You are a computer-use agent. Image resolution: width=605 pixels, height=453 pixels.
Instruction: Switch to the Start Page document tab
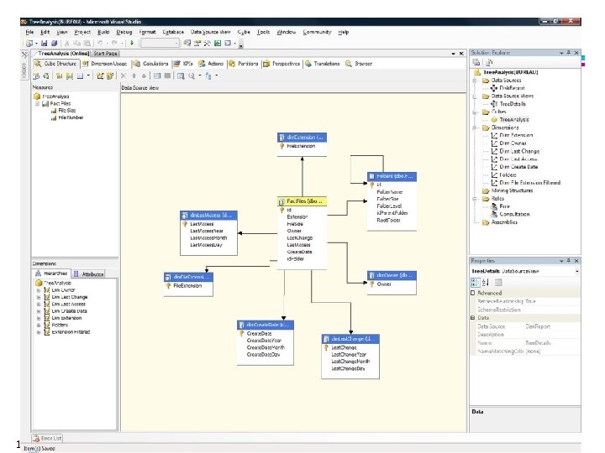click(x=106, y=53)
